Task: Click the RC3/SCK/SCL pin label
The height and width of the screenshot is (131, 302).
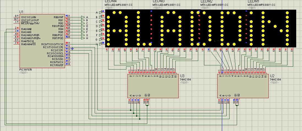Action: (55, 53)
